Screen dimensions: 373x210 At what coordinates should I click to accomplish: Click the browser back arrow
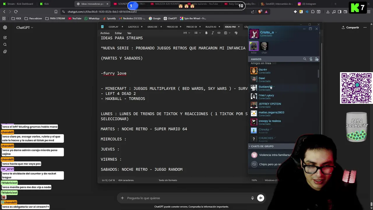(4, 12)
